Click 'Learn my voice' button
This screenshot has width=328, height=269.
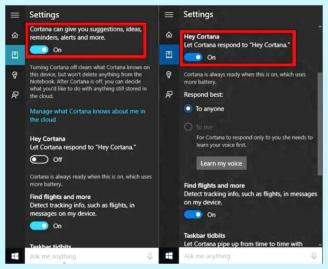coord(222,163)
